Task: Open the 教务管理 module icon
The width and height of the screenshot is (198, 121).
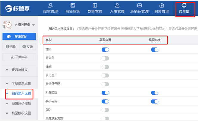Action: pyautogui.click(x=95, y=5)
